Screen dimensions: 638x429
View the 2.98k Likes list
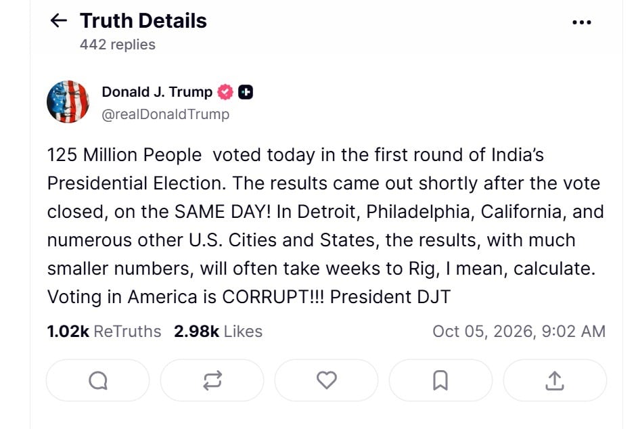coord(218,332)
